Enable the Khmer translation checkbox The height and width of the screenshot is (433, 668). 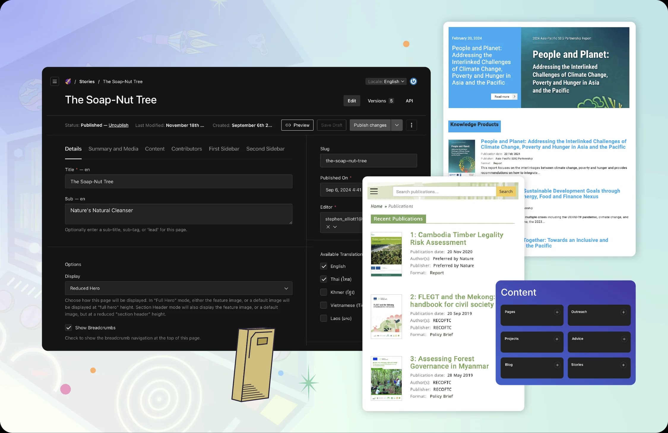pos(324,292)
